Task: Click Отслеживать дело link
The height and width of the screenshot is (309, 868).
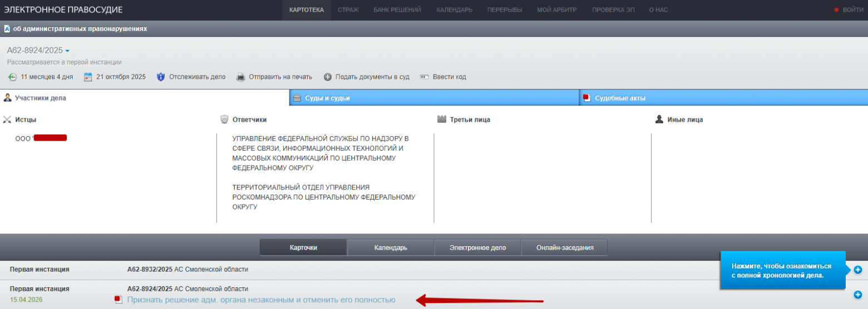Action: pyautogui.click(x=197, y=77)
